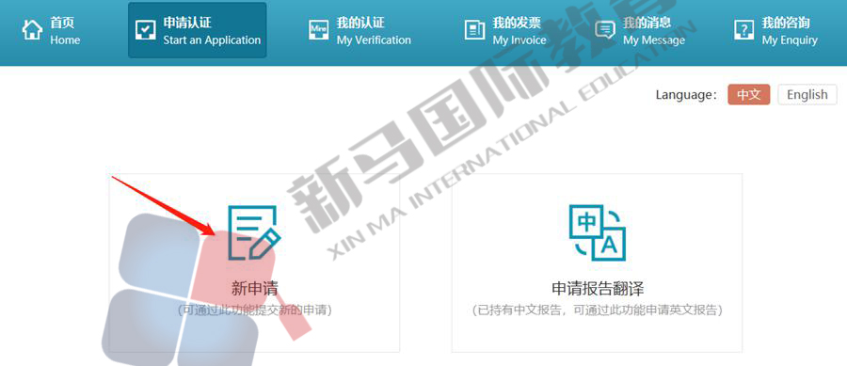Select the 申请认证 Start an Application tab text
The height and width of the screenshot is (366, 847).
(x=212, y=31)
